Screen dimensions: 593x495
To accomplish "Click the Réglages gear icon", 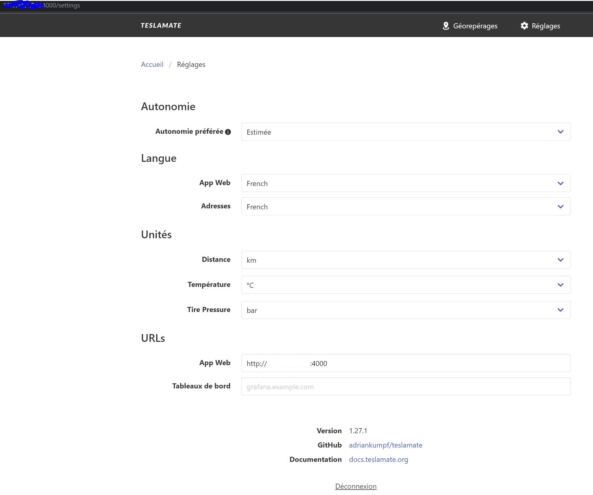I will 524,26.
